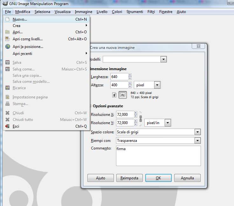Click the Aiuto button in dialog

pos(100,178)
